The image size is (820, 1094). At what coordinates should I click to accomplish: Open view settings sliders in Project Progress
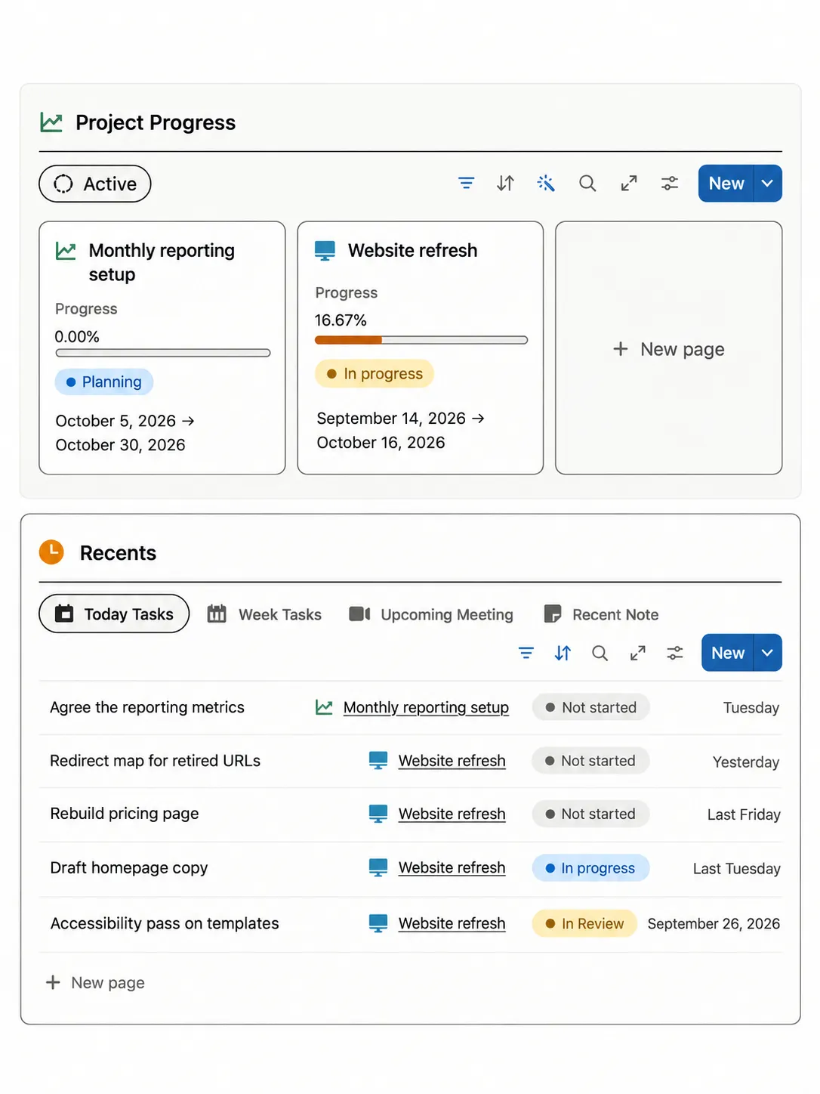[x=670, y=184]
